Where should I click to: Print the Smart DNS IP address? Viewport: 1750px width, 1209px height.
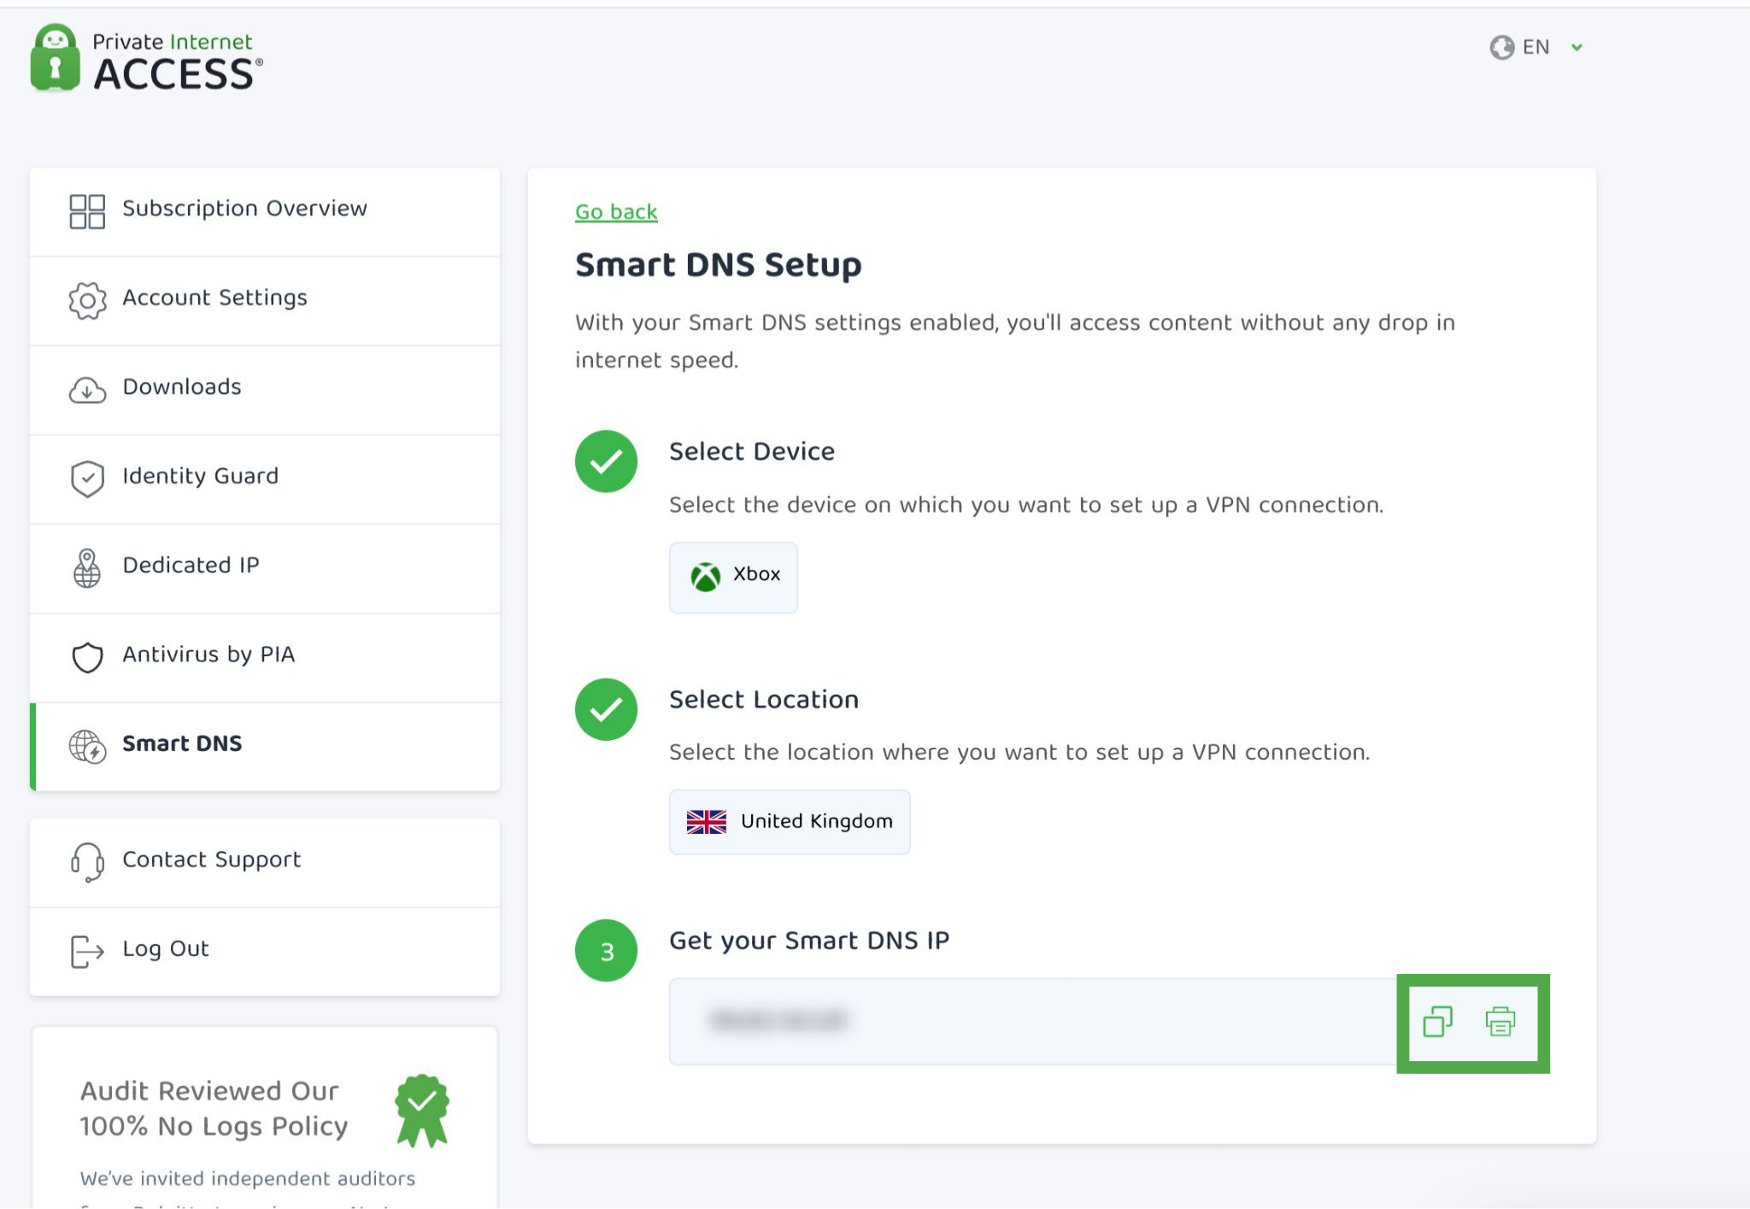[x=1500, y=1022]
